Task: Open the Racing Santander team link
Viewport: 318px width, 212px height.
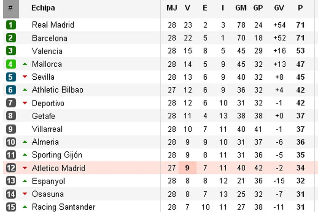Action: click(63, 207)
